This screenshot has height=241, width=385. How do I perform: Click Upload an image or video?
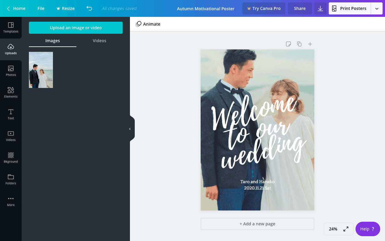click(x=76, y=28)
